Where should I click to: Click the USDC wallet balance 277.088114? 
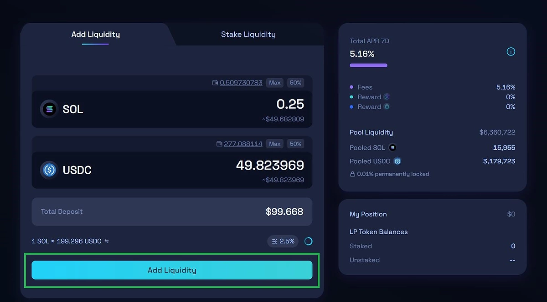(x=243, y=144)
